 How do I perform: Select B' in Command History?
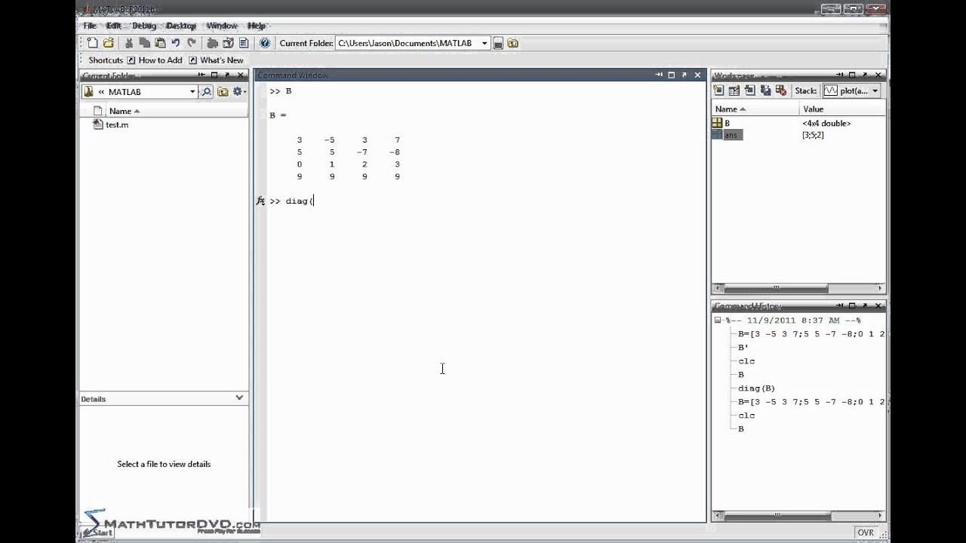[743, 348]
